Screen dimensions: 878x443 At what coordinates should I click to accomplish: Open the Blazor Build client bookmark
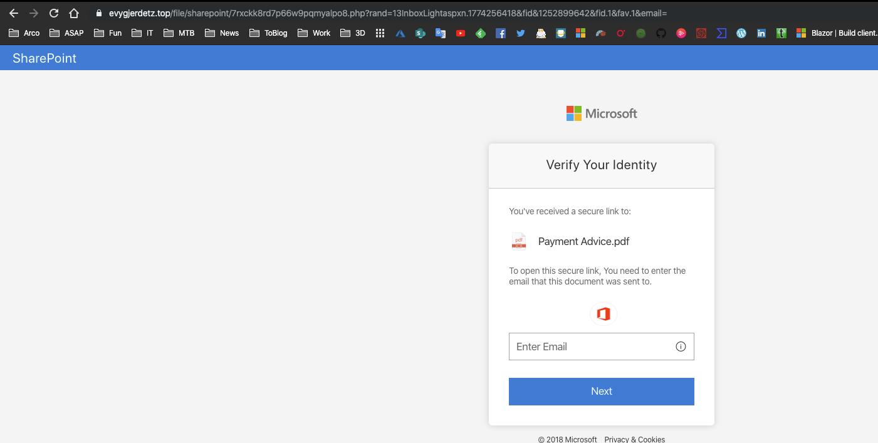click(x=837, y=33)
